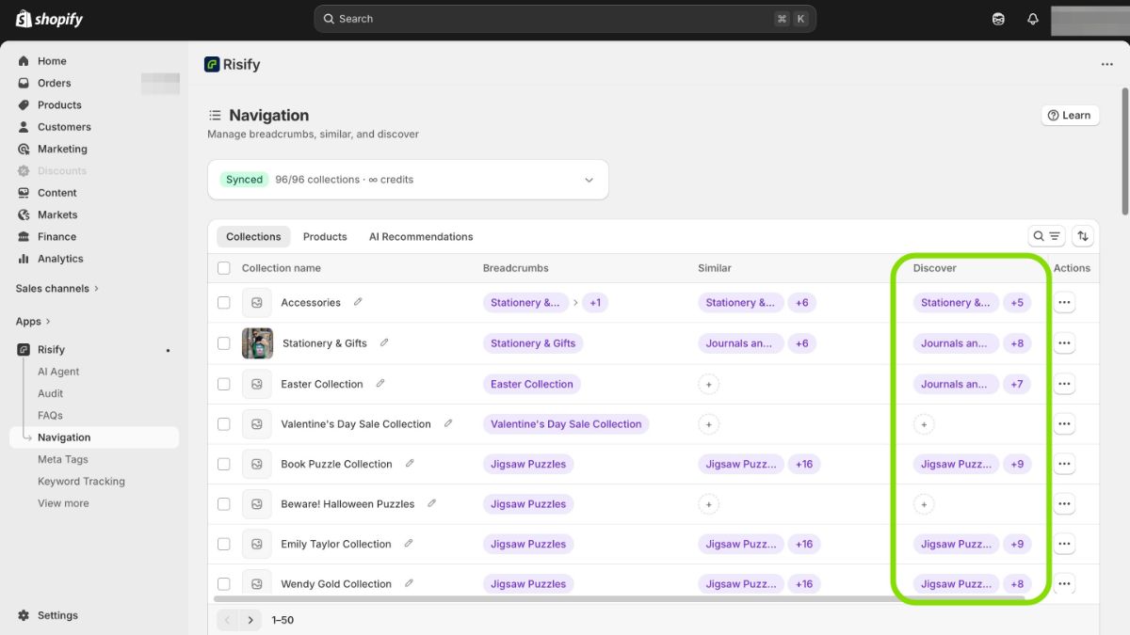Select the Book Puzzle Collection checkbox
The image size is (1130, 635).
(224, 464)
